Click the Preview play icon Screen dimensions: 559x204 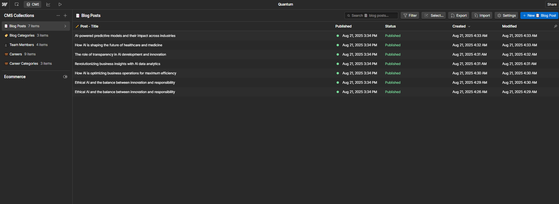[x=60, y=4]
